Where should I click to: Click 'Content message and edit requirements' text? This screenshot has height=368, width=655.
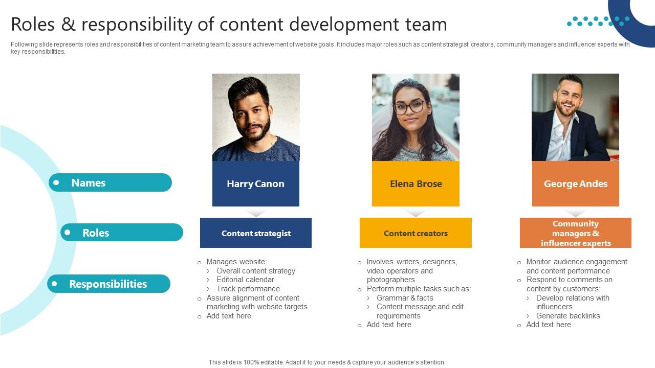(420, 311)
